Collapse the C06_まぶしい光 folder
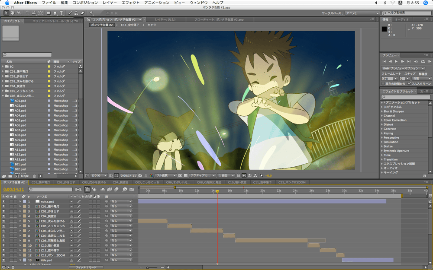This screenshot has width=433, height=270. pos(3,96)
